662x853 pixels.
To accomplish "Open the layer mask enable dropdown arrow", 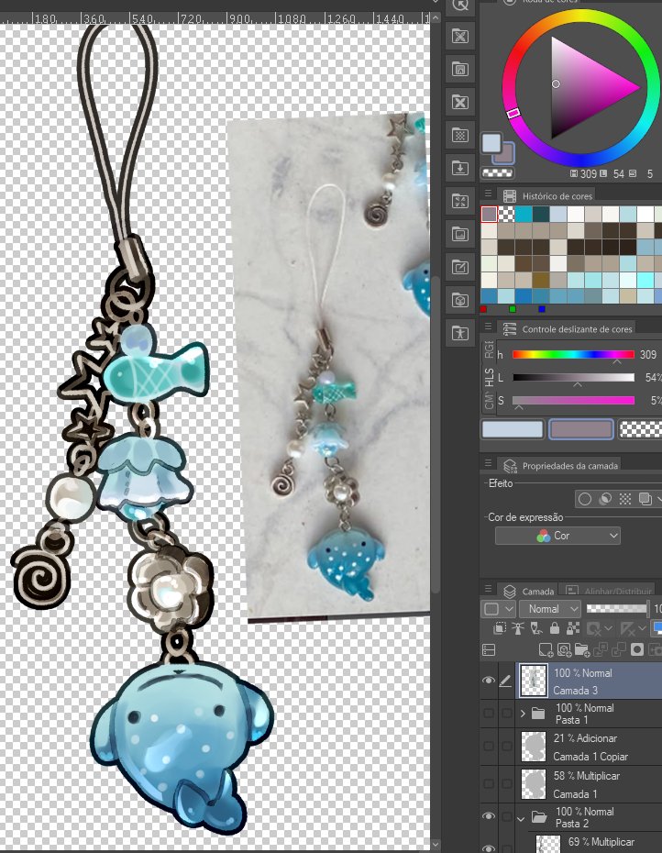I will click(x=609, y=629).
